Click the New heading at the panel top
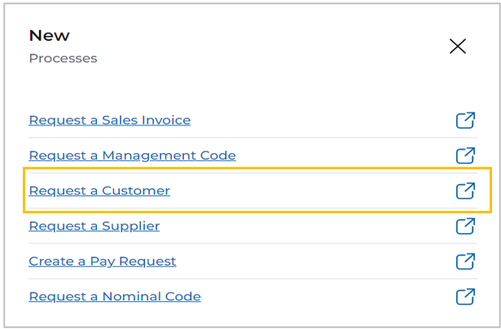This screenshot has height=329, width=501. pos(49,36)
